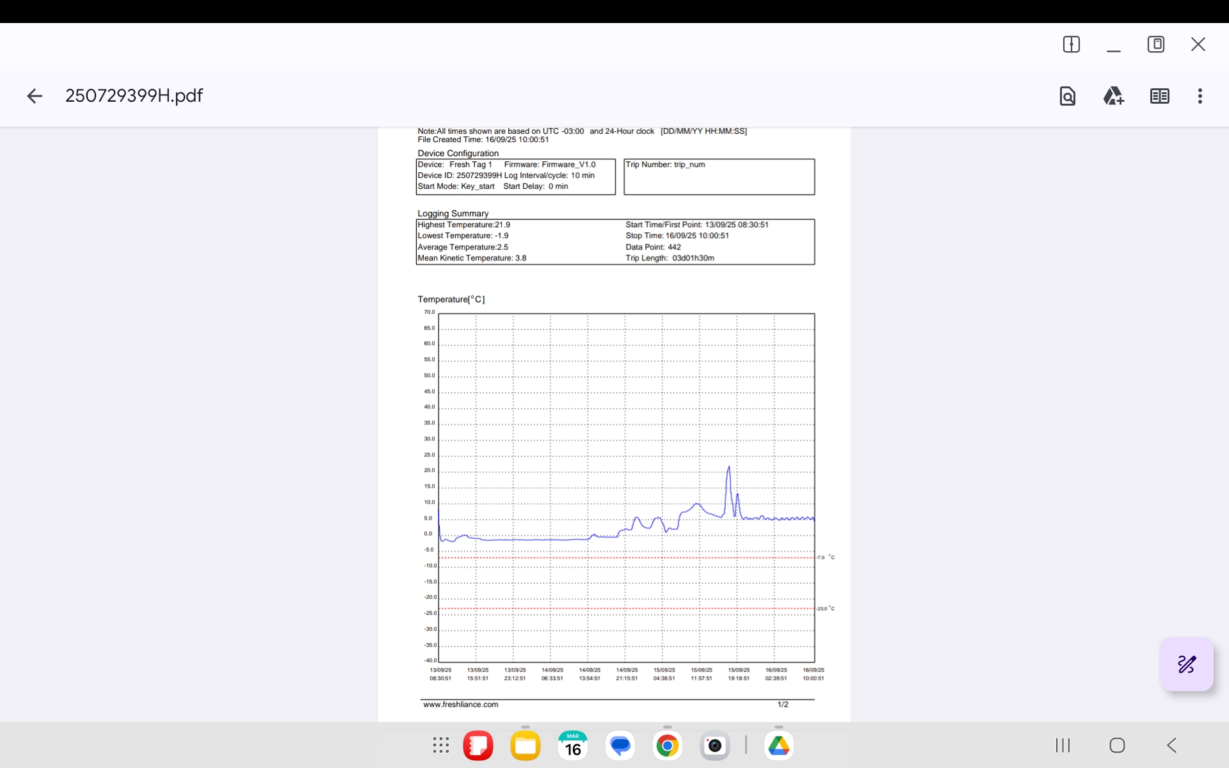
Task: Open the blue Messages app icon
Action: 620,745
